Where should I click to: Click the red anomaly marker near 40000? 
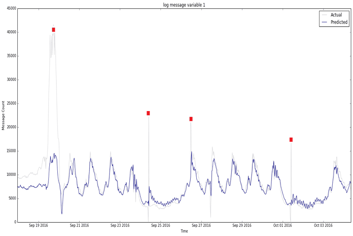[x=53, y=30]
